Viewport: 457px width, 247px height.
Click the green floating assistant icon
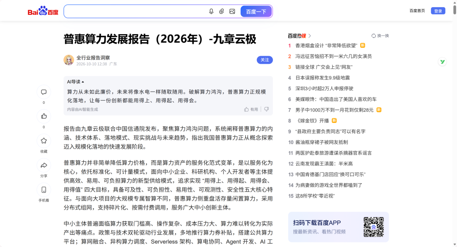[443, 62]
